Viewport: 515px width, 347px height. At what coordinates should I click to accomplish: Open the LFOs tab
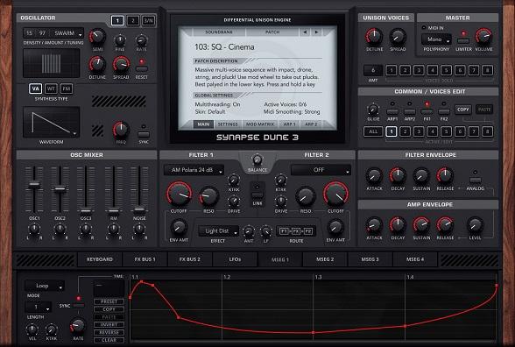235,259
